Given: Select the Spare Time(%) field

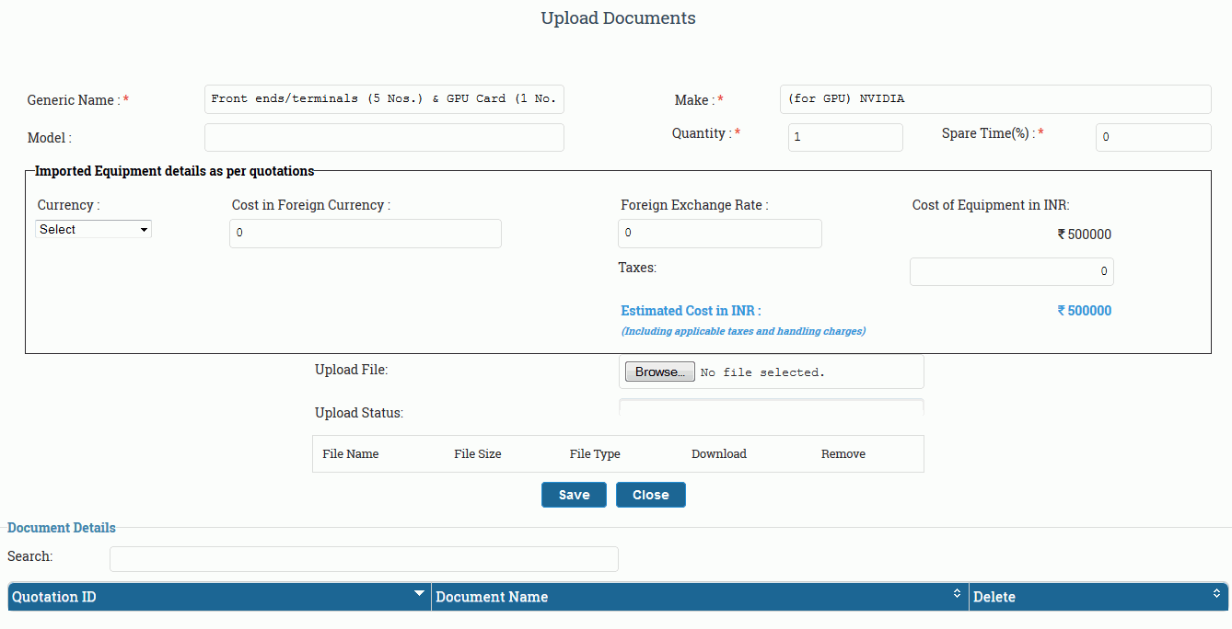Looking at the screenshot, I should (1153, 137).
